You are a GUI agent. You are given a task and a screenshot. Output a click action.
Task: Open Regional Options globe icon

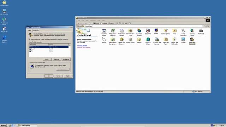[148, 41]
